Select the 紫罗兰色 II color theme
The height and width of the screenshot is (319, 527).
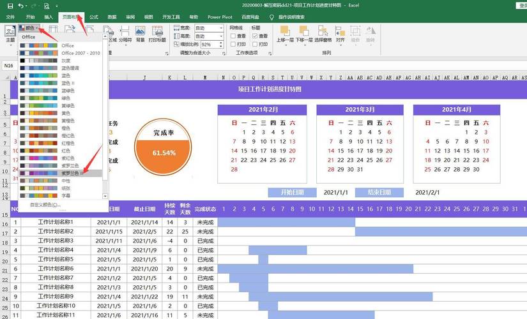(x=61, y=174)
